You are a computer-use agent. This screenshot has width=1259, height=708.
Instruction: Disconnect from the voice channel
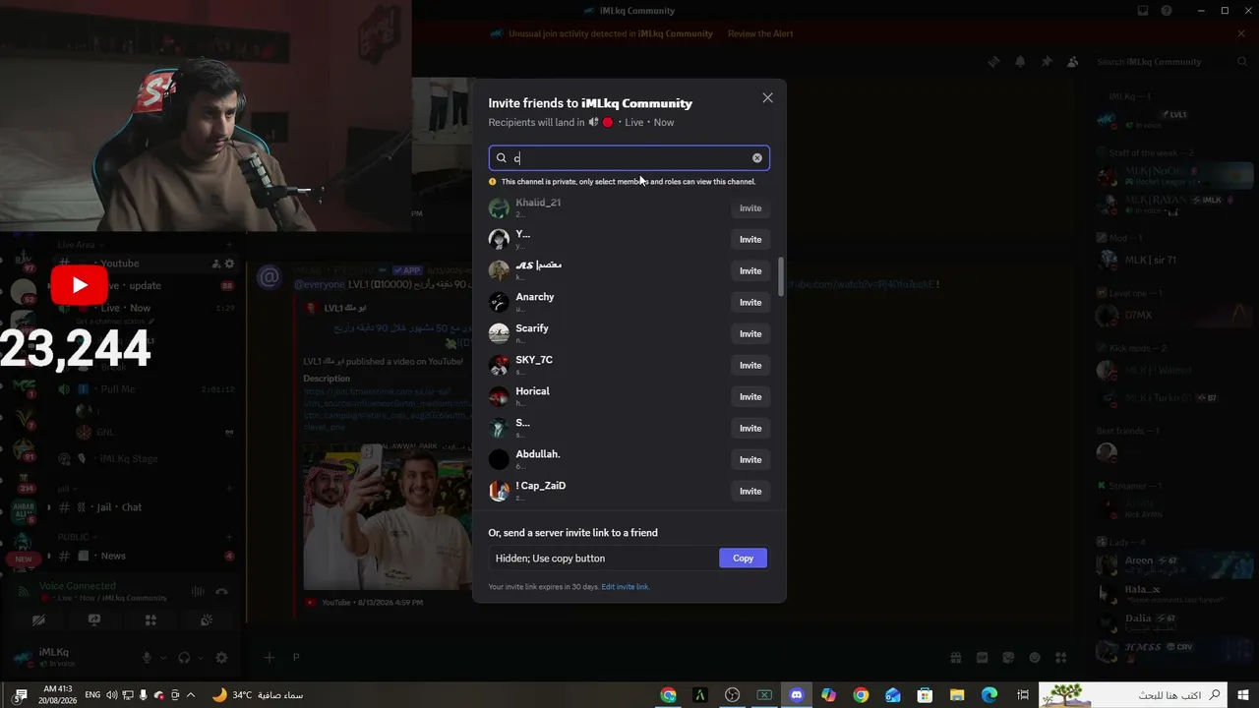tap(222, 592)
